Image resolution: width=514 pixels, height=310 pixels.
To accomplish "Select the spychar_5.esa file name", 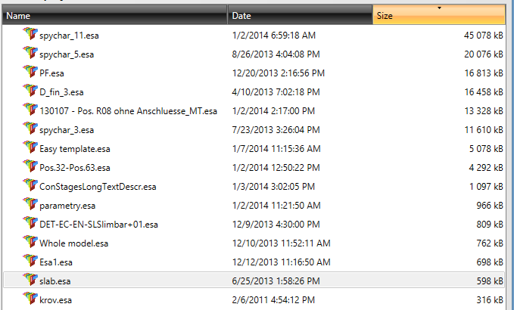I will [65, 54].
